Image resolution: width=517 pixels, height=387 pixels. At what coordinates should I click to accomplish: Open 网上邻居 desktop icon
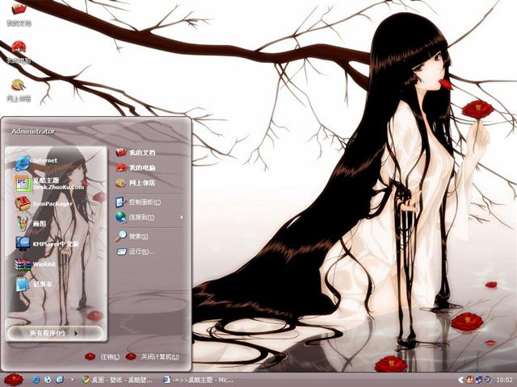click(19, 87)
